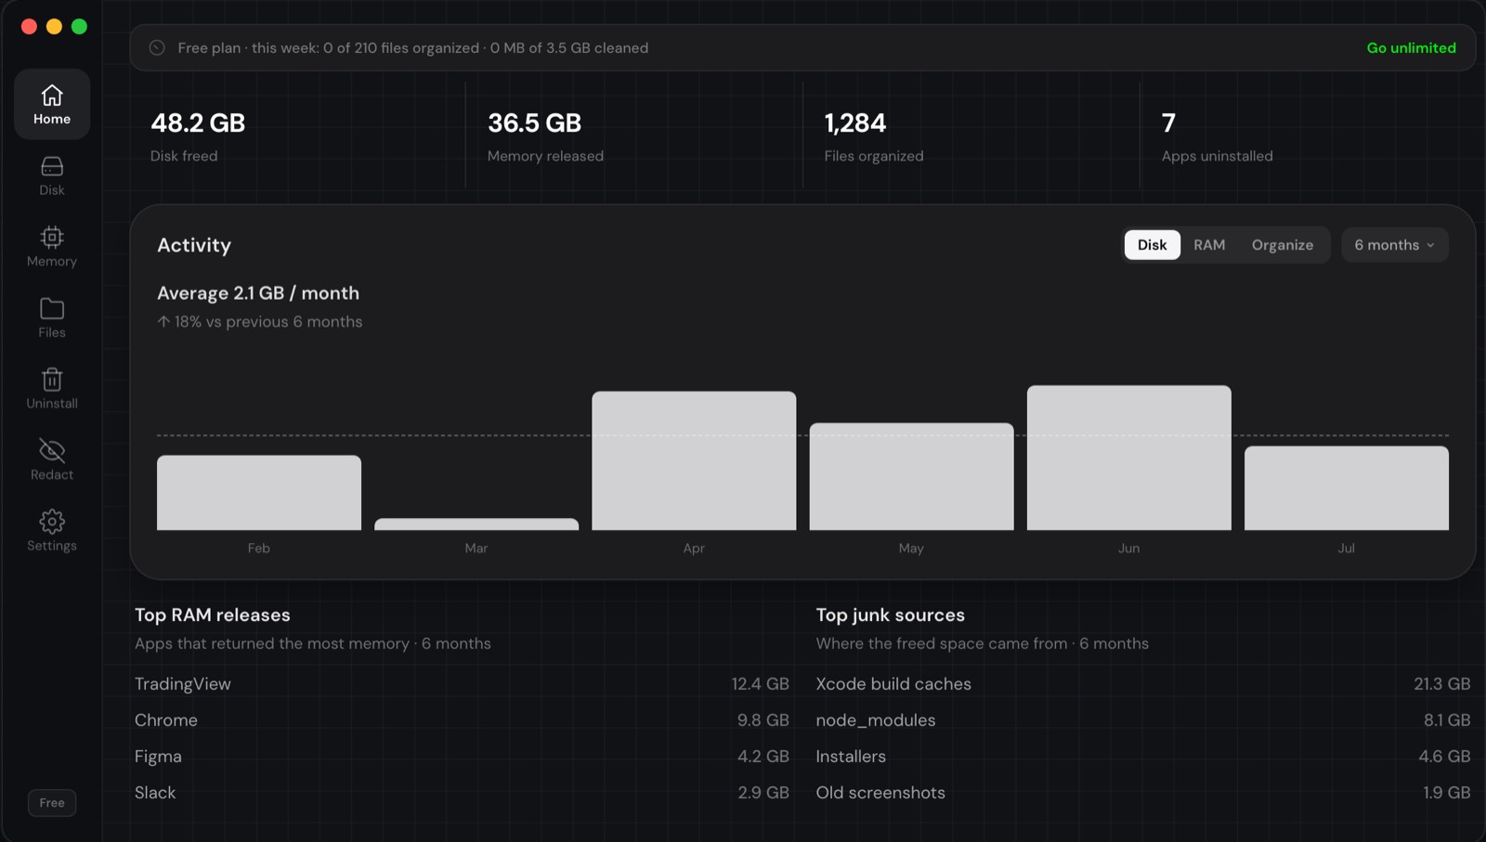
Task: Click the Go unlimited link
Action: (x=1411, y=47)
